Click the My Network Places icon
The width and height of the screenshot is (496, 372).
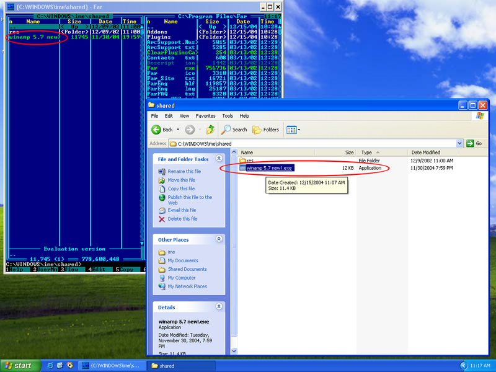coord(162,286)
